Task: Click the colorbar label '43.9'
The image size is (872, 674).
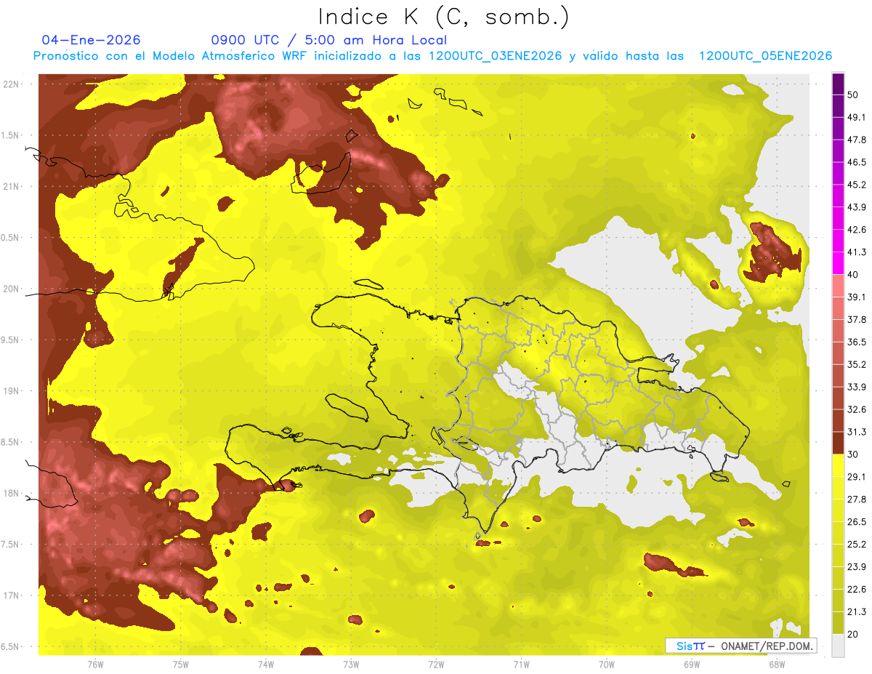Action: tap(857, 207)
